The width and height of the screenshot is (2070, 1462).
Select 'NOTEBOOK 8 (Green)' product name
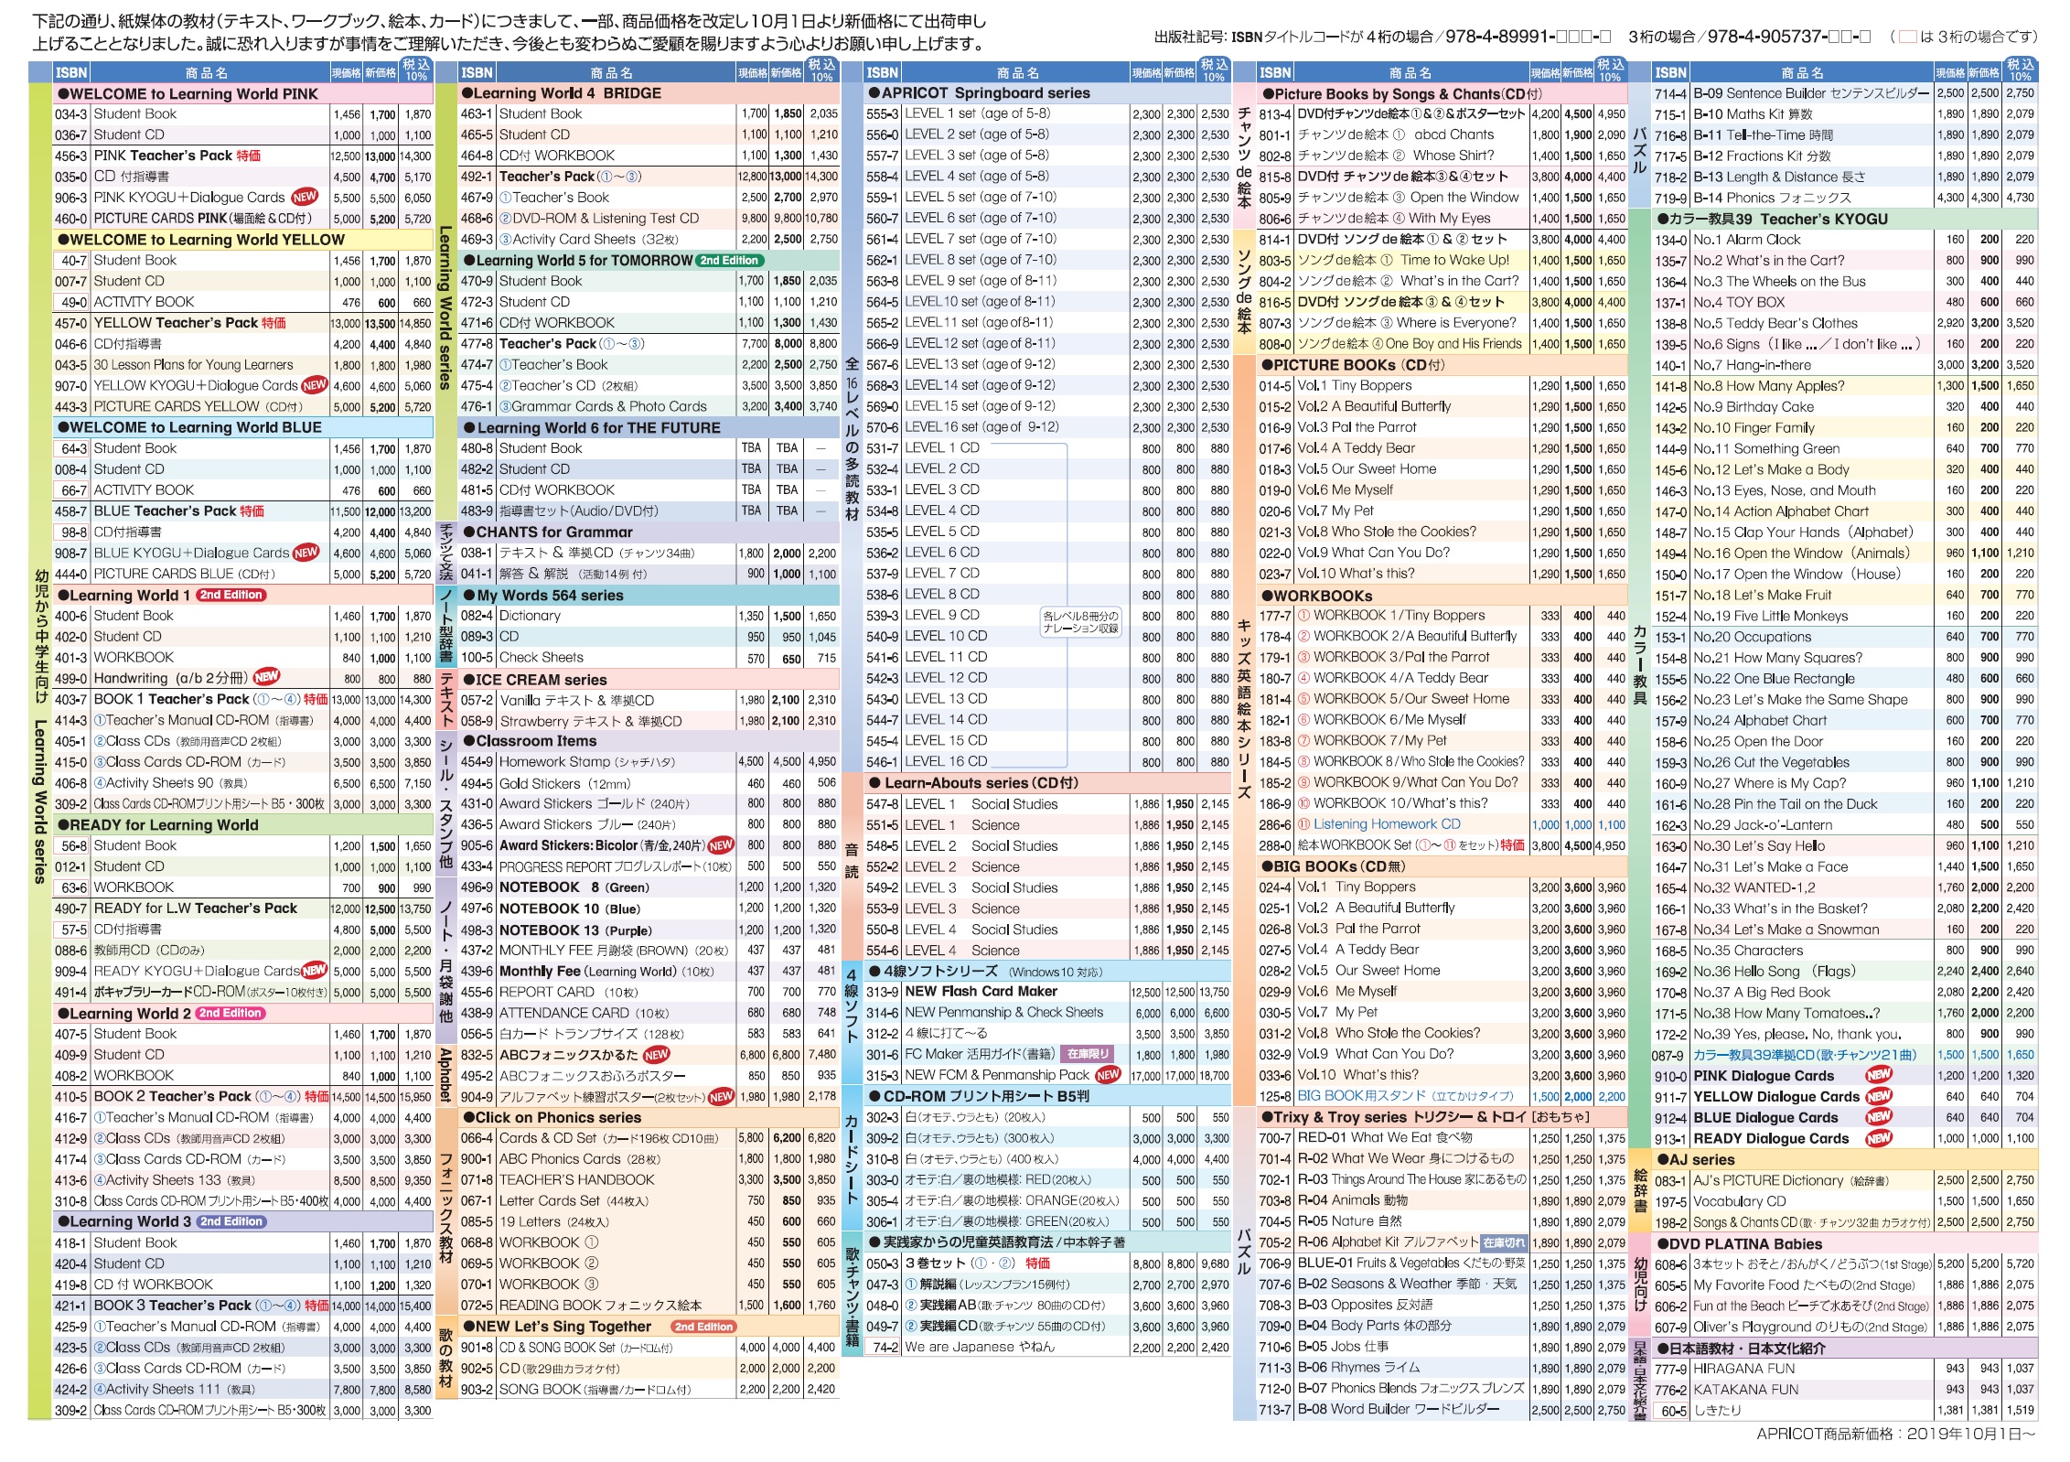click(574, 887)
